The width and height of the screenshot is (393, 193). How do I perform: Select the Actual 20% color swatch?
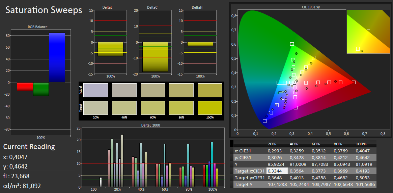coord(95,90)
